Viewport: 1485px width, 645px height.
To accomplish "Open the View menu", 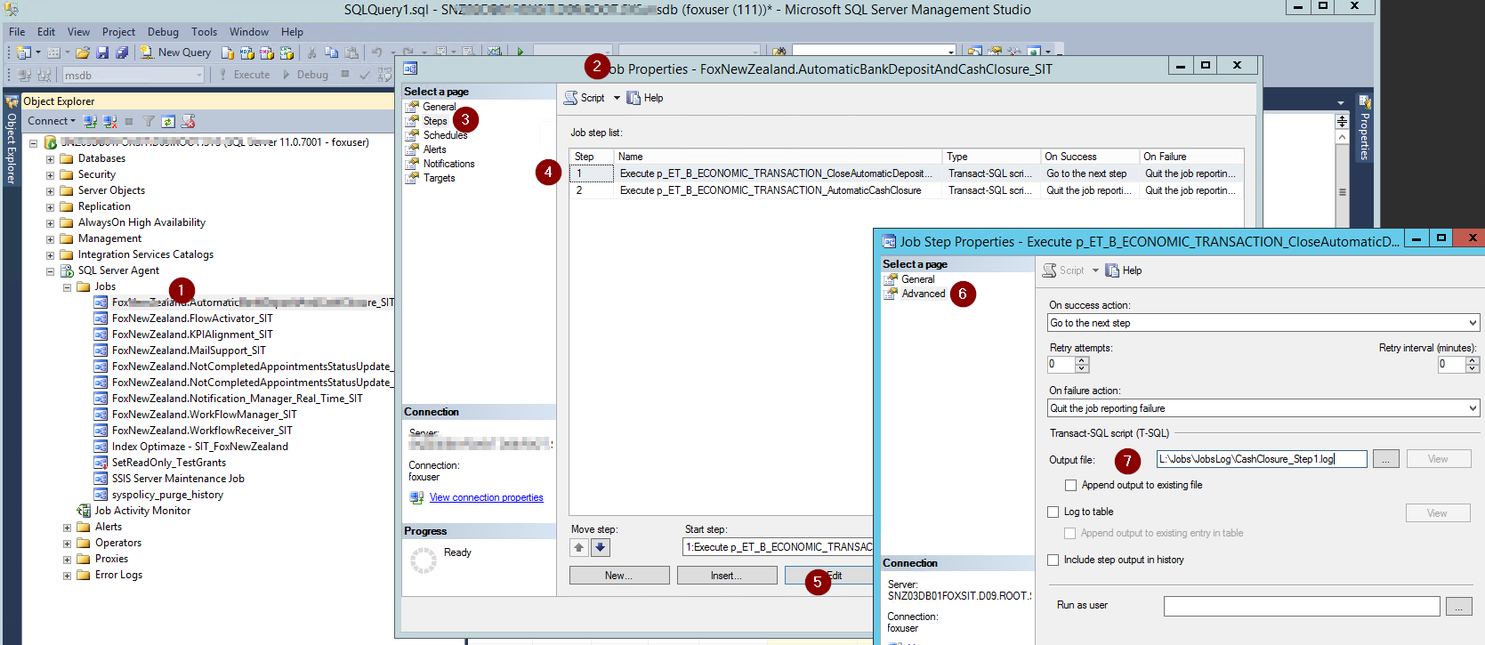I will click(78, 31).
